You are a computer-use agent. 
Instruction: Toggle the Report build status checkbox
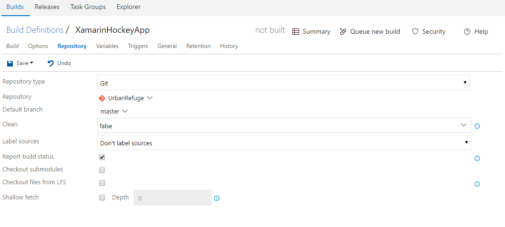(x=102, y=157)
